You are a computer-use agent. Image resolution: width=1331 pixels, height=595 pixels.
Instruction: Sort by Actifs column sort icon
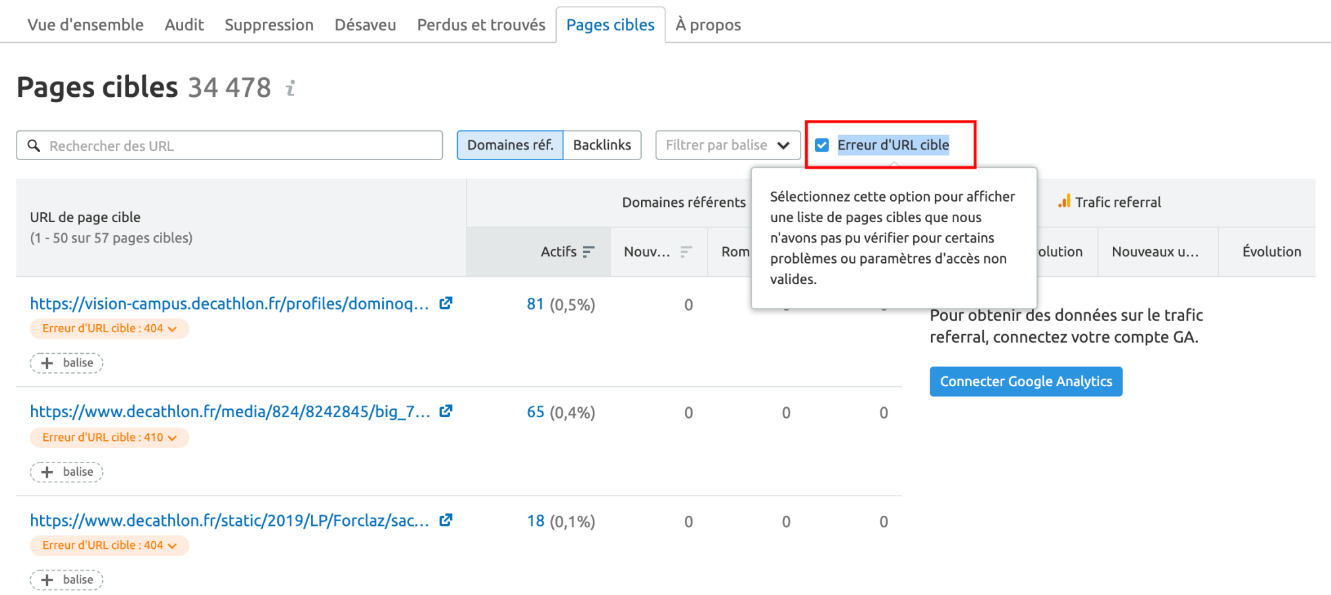588,252
